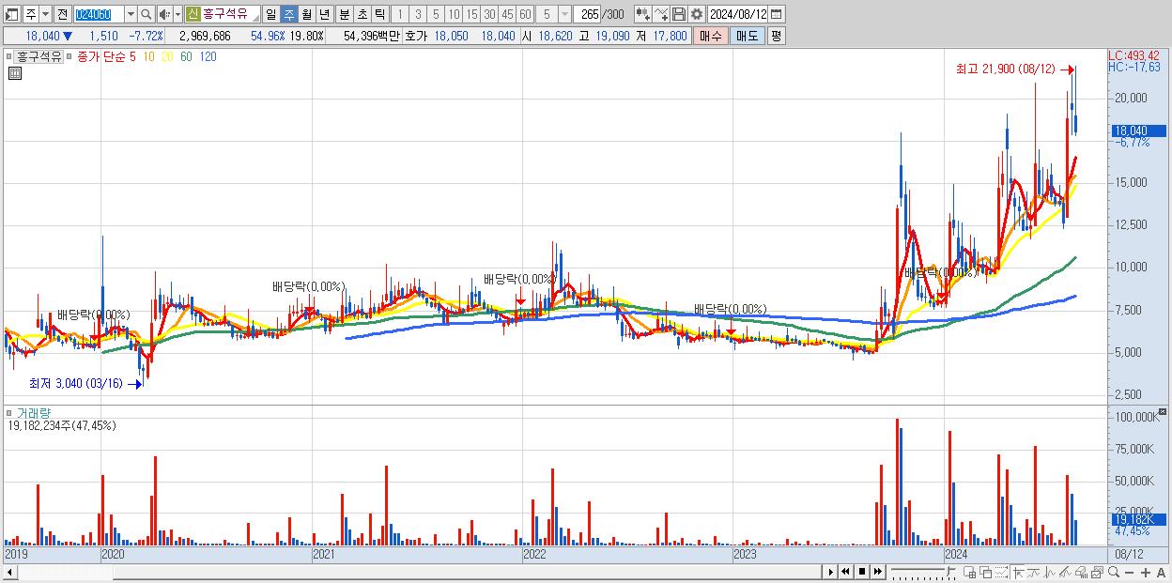Save chart with the floppy disk icon

tap(679, 14)
